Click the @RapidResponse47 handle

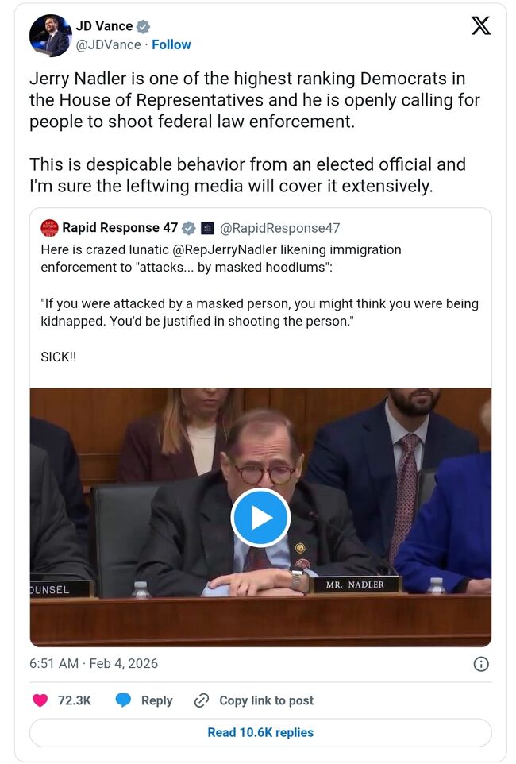click(x=279, y=229)
